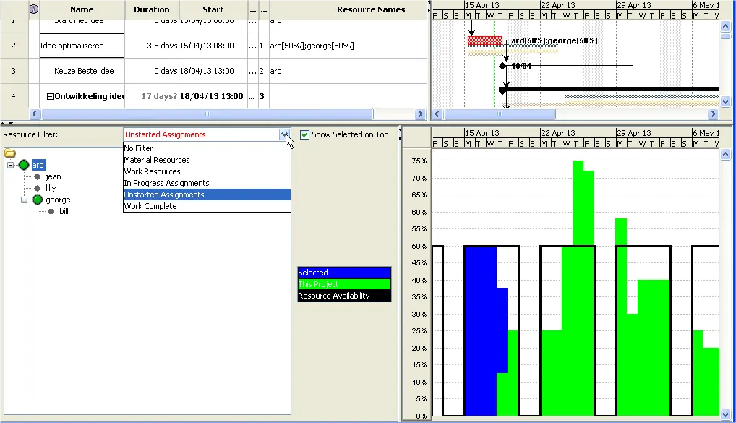Choose In Progress Assignments filter option
Image resolution: width=736 pixels, height=423 pixels.
(x=207, y=183)
